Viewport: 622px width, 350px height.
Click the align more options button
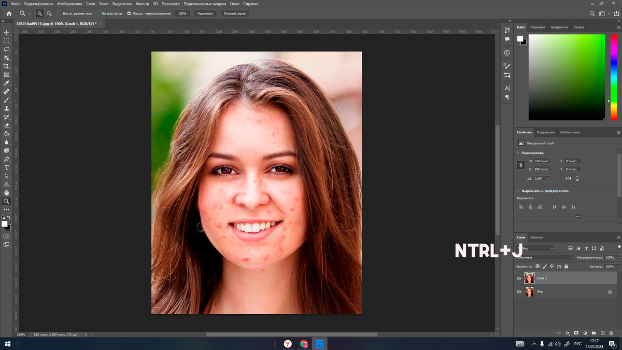point(578,217)
